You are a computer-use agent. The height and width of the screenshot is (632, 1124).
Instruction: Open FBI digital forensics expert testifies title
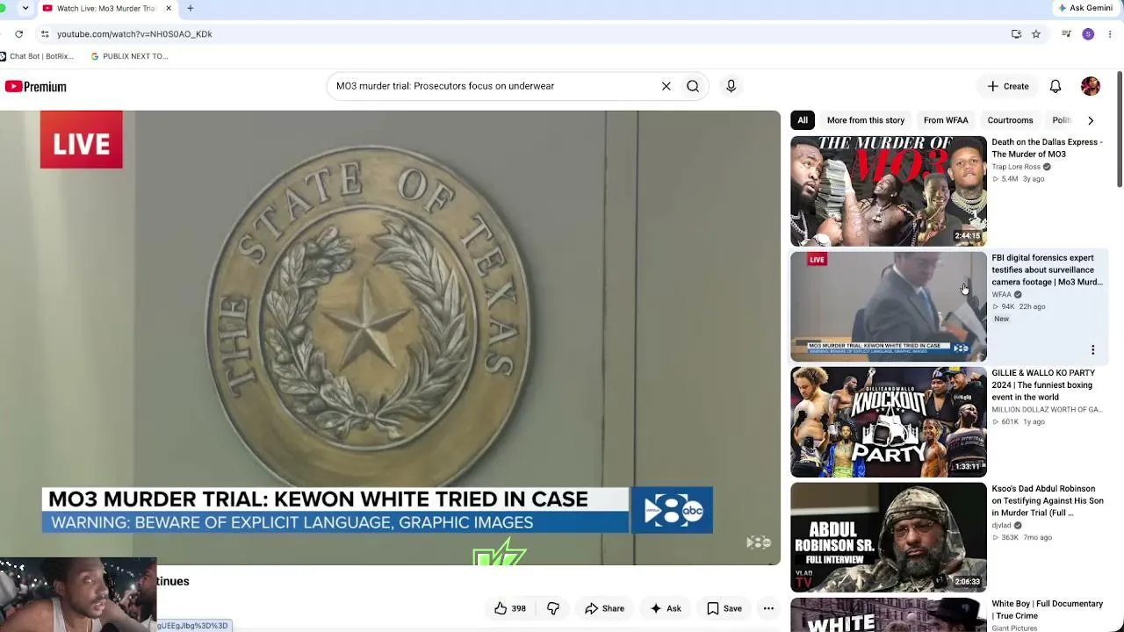(x=1047, y=270)
